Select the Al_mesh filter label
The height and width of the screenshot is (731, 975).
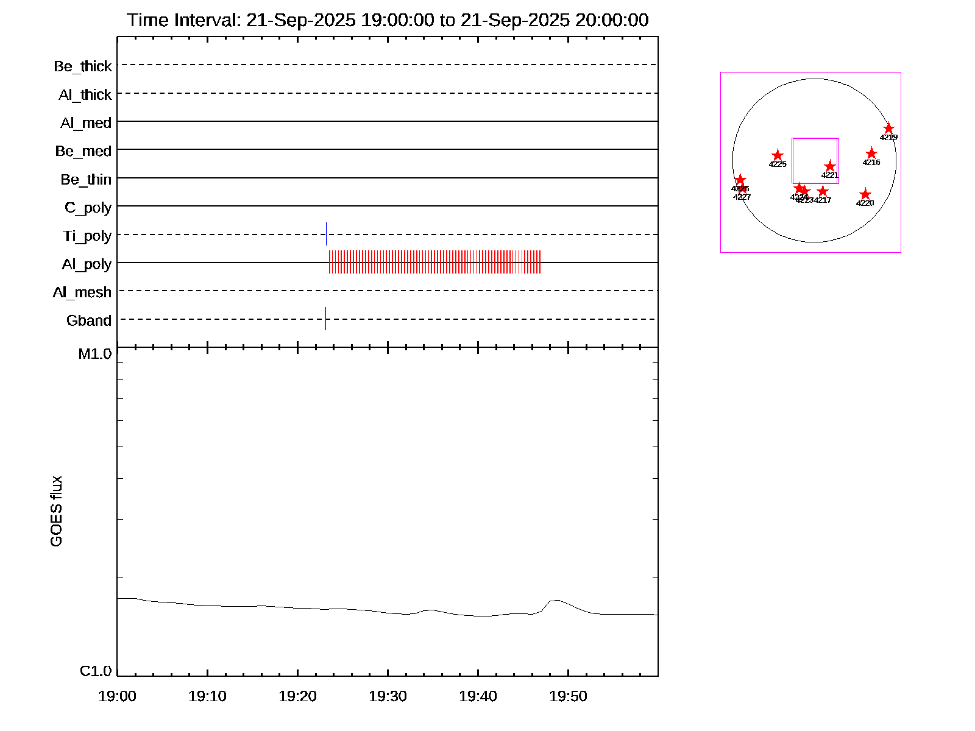click(82, 292)
